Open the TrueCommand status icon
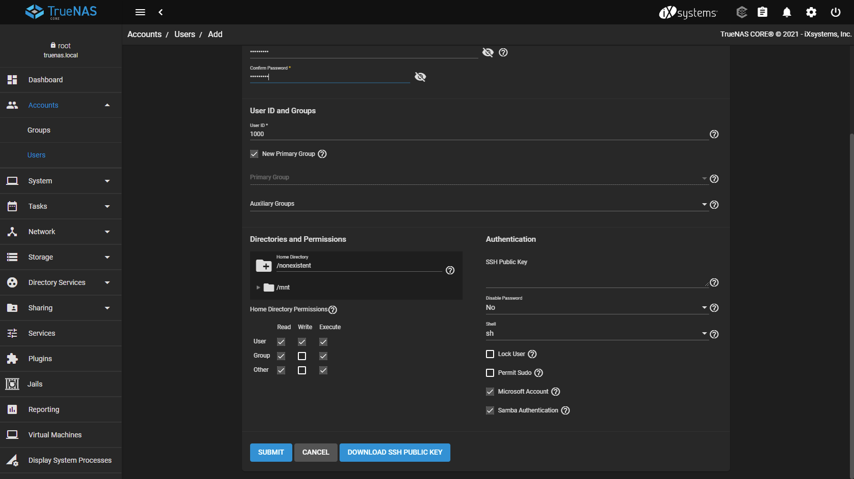This screenshot has height=479, width=854. pos(742,12)
